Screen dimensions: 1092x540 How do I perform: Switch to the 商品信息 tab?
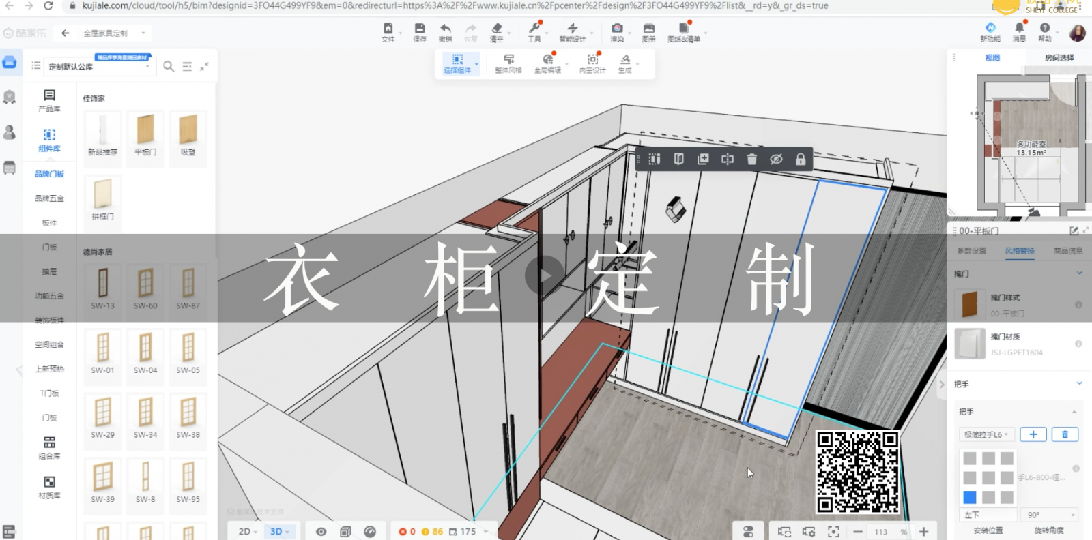[x=1067, y=251]
